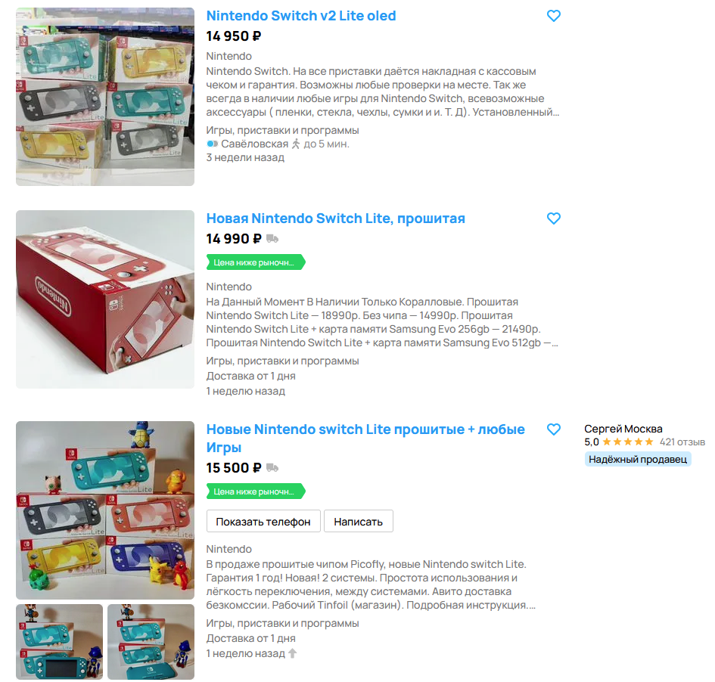Screen dimensions: 715x682
Task: Click the Цена ниже рыночной badge under 15 500 ₽
Action: click(256, 491)
